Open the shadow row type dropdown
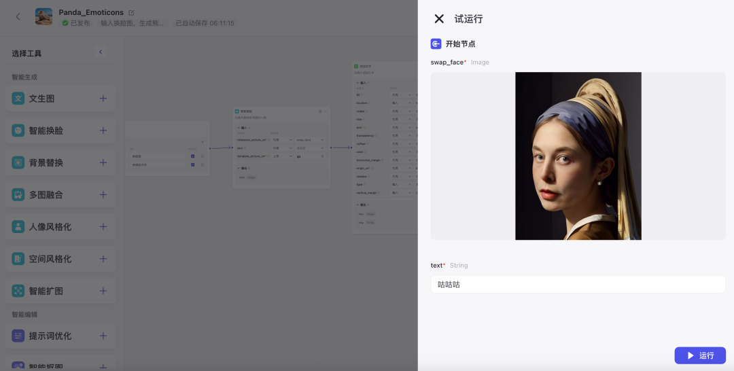The width and height of the screenshot is (734, 371). [401, 177]
